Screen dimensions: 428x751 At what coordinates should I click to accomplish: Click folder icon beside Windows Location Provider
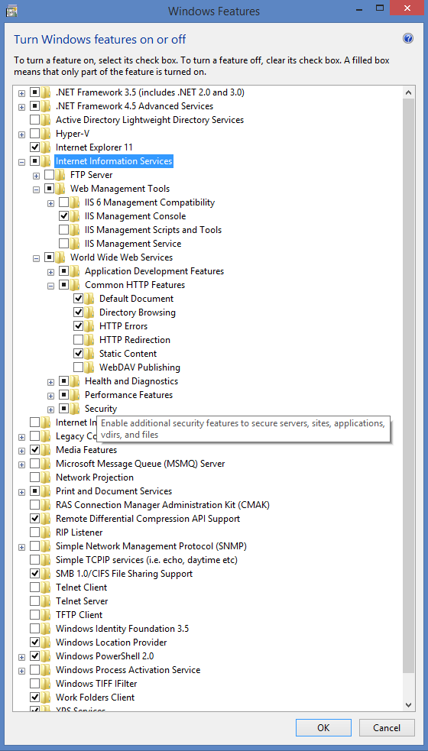point(46,643)
